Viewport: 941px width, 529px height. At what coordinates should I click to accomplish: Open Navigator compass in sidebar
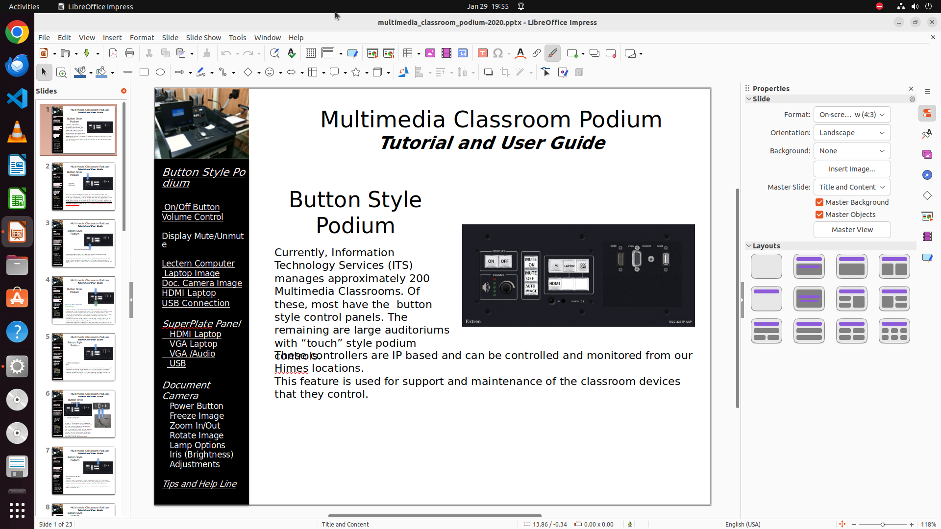tap(927, 175)
